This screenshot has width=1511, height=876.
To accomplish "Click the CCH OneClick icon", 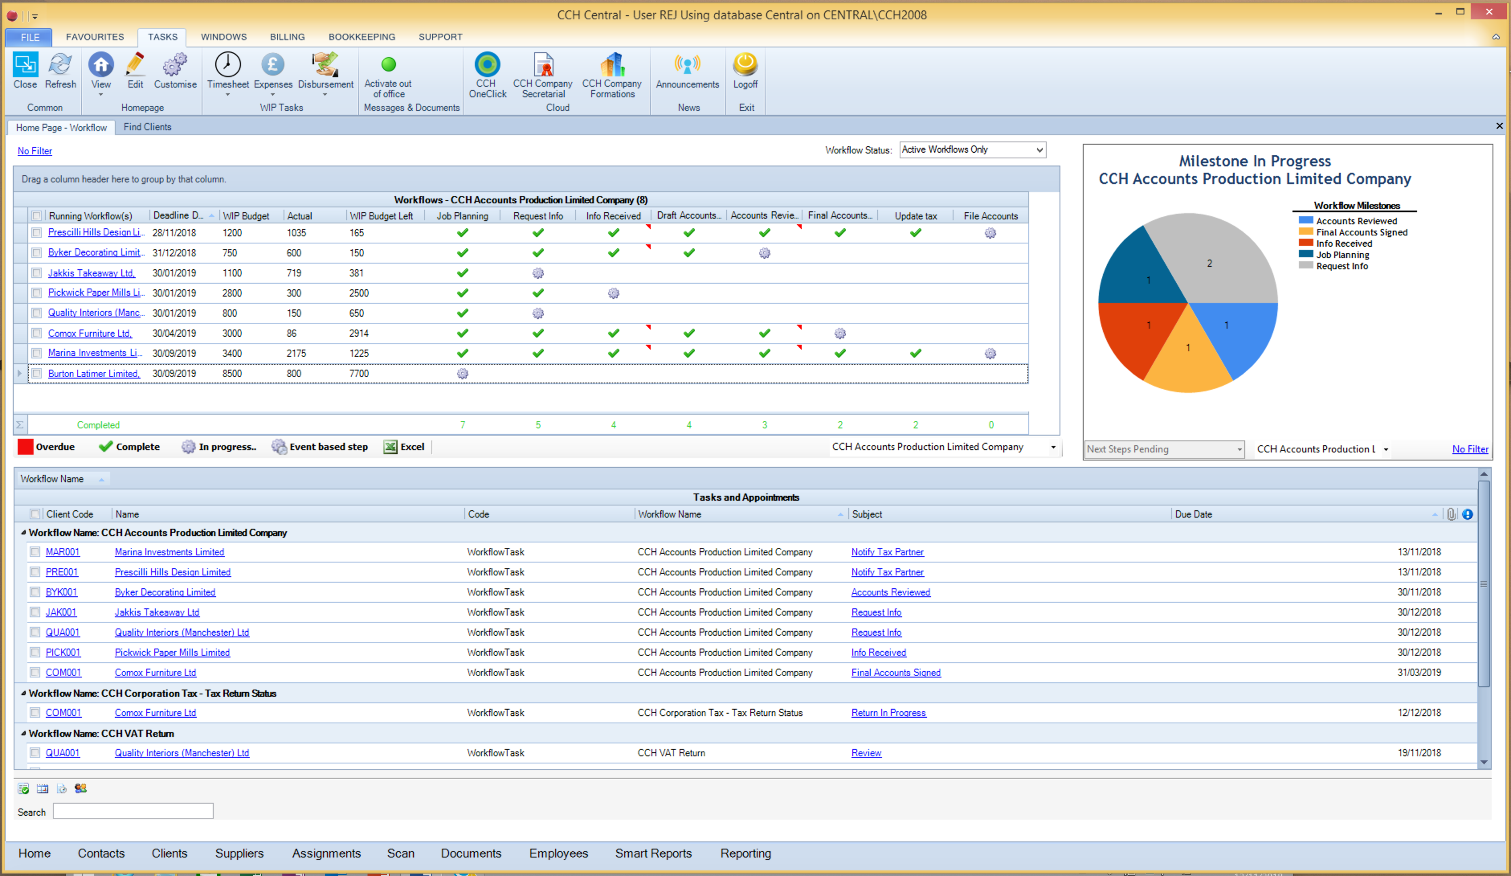I will 487,65.
